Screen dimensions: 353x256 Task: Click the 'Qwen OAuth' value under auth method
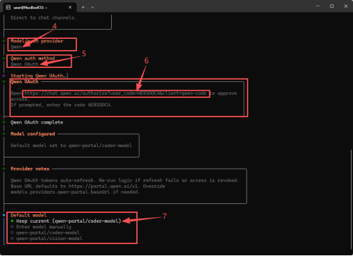(24, 64)
